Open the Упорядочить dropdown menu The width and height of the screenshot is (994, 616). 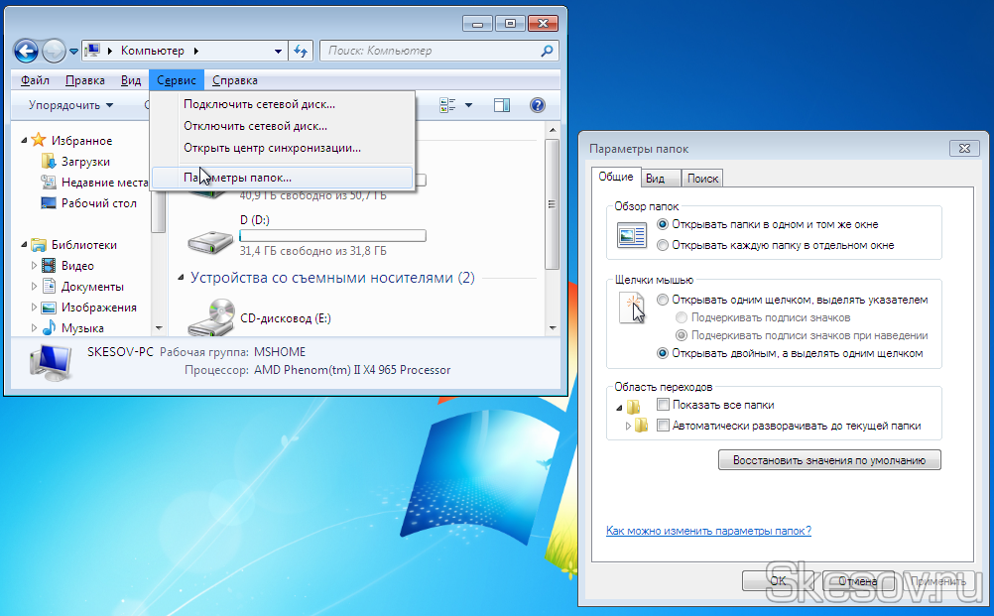[70, 105]
